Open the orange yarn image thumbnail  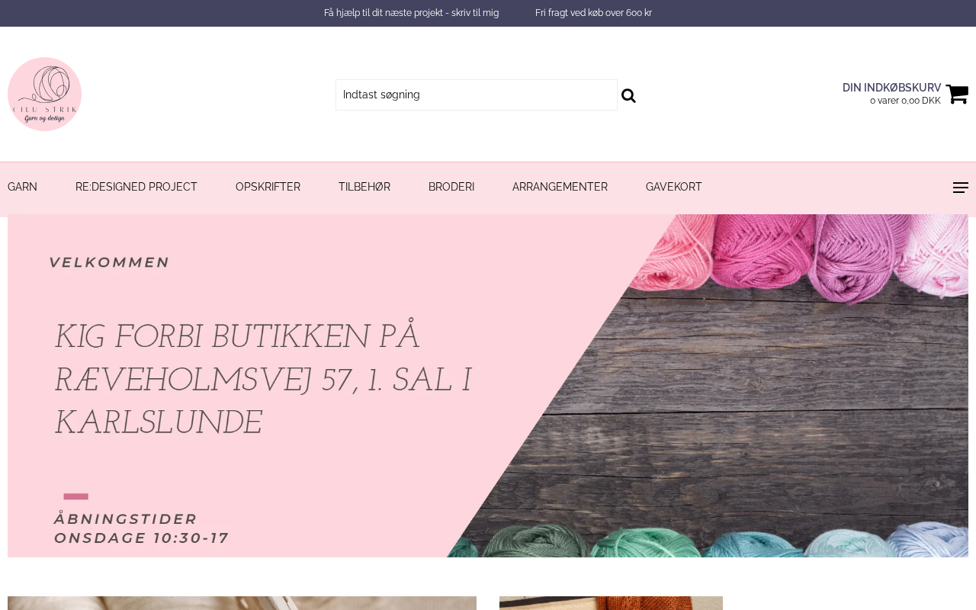click(x=611, y=603)
